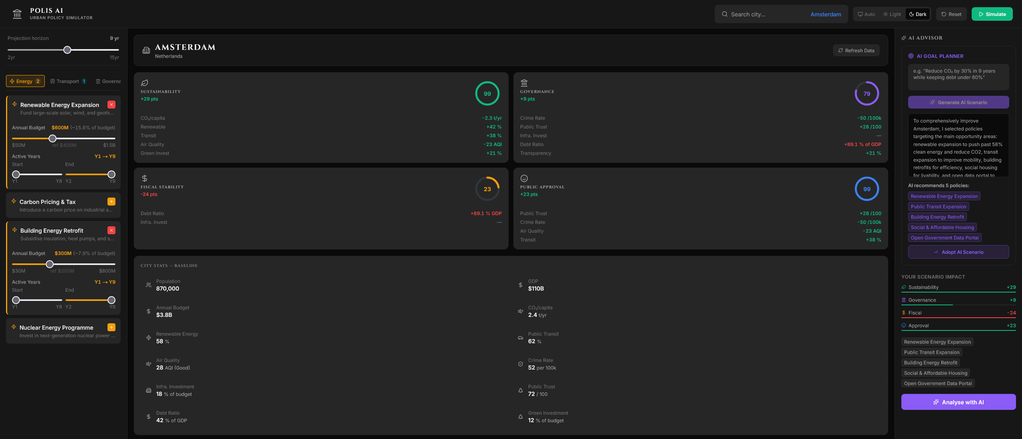Add Carbon Pricing & Tax with plus icon
This screenshot has width=1022, height=439.
pyautogui.click(x=111, y=202)
